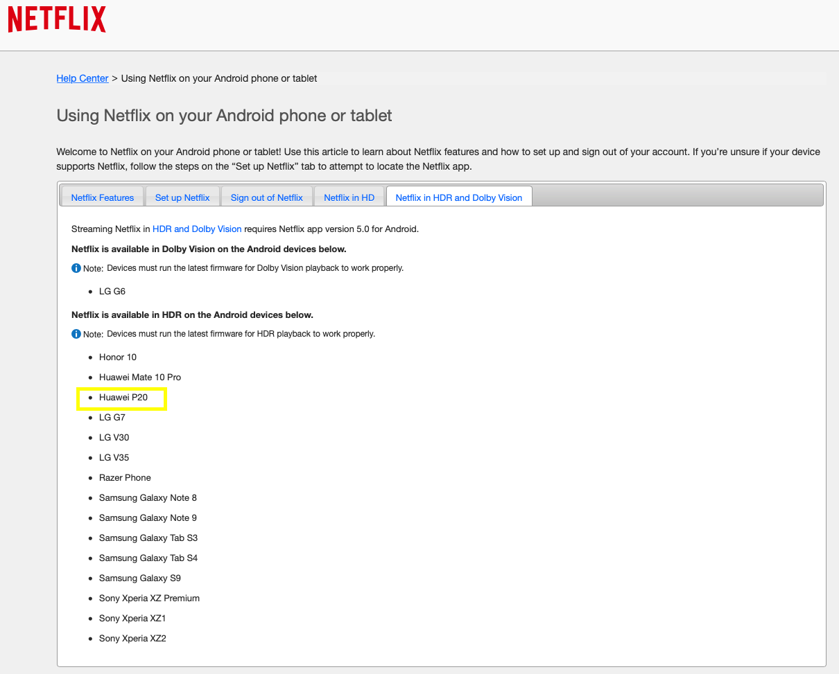Click the Netflix logo
Viewport: 839px width, 674px height.
(57, 19)
